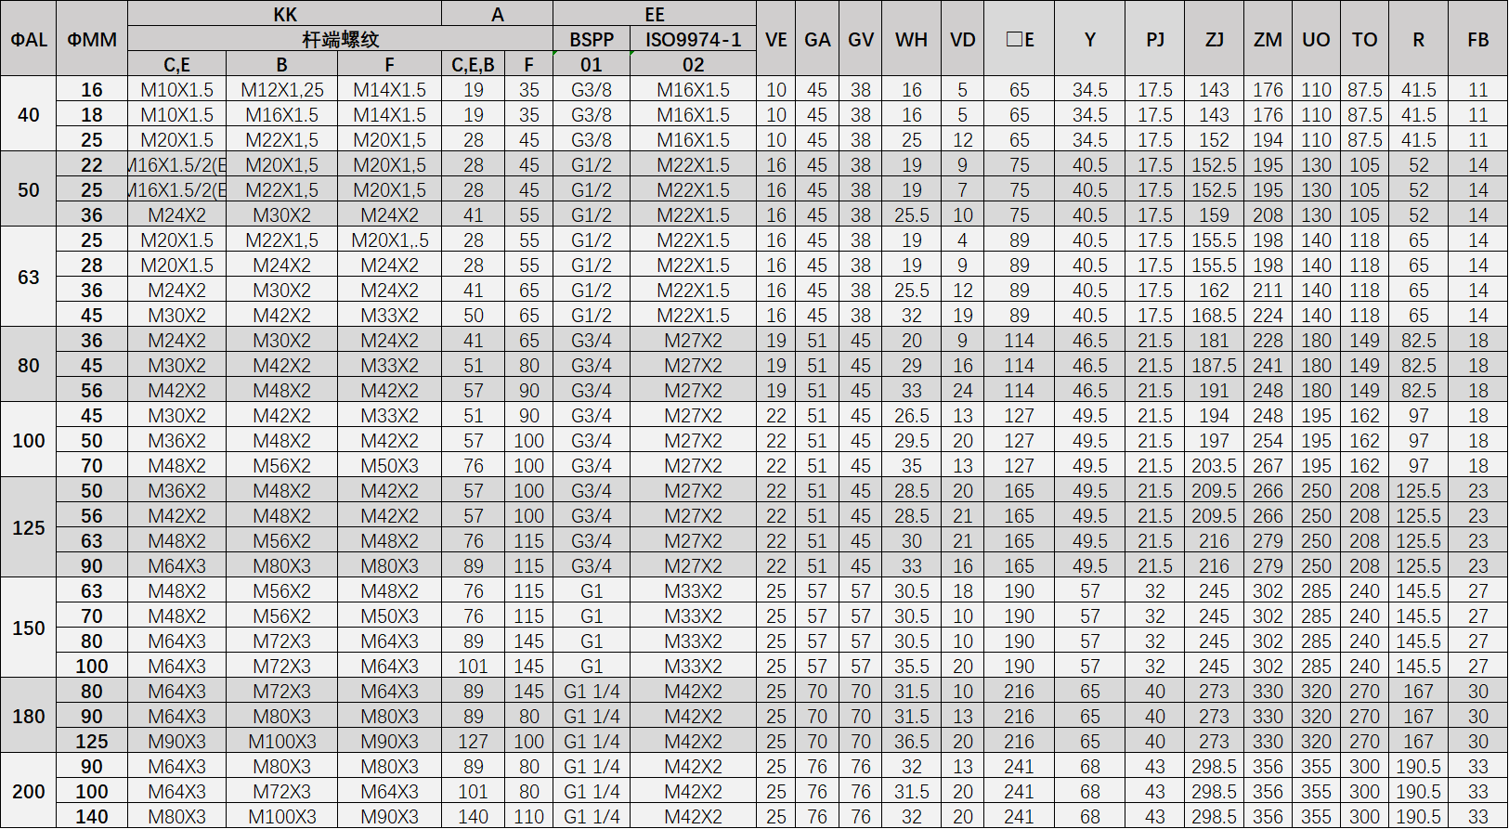Click the ZJ column header
Screen dimensions: 1509x829
(1214, 39)
